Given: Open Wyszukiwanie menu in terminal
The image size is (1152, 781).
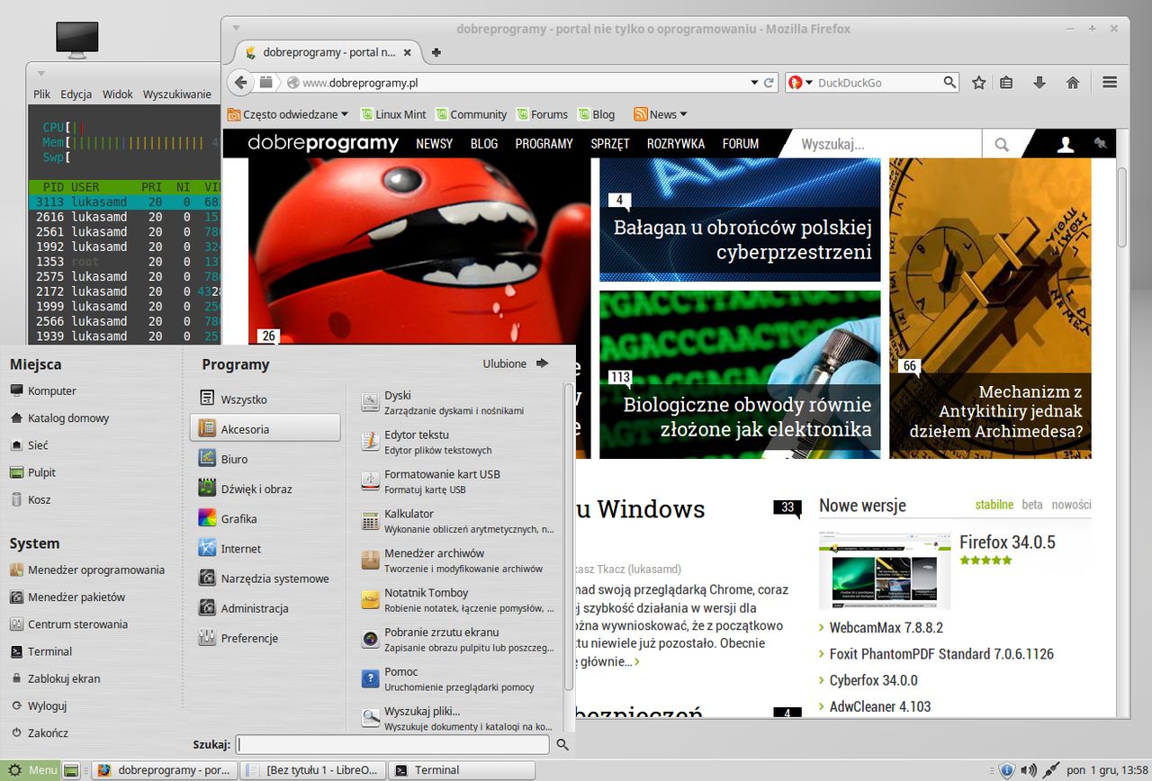Looking at the screenshot, I should pyautogui.click(x=177, y=94).
